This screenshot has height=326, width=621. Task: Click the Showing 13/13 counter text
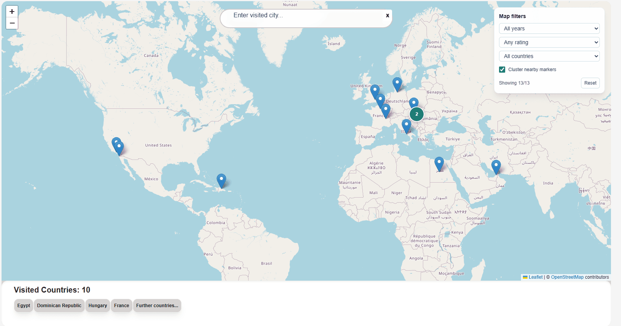pyautogui.click(x=514, y=83)
